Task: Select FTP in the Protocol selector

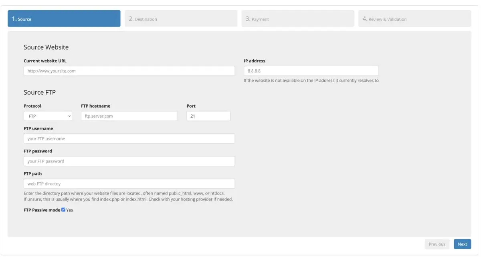Action: tap(48, 116)
